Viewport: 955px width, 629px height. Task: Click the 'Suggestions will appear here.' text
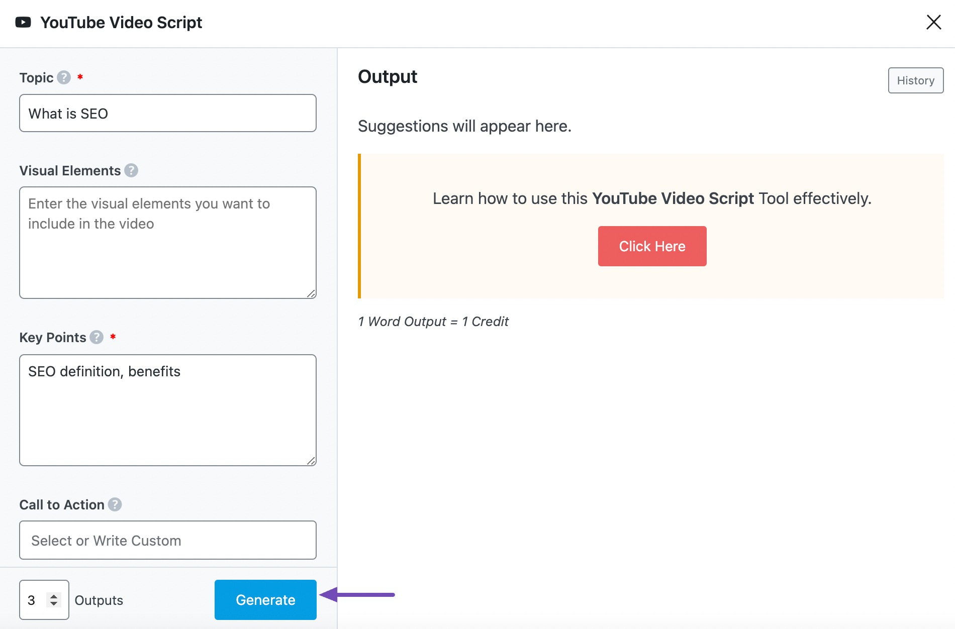[464, 126]
